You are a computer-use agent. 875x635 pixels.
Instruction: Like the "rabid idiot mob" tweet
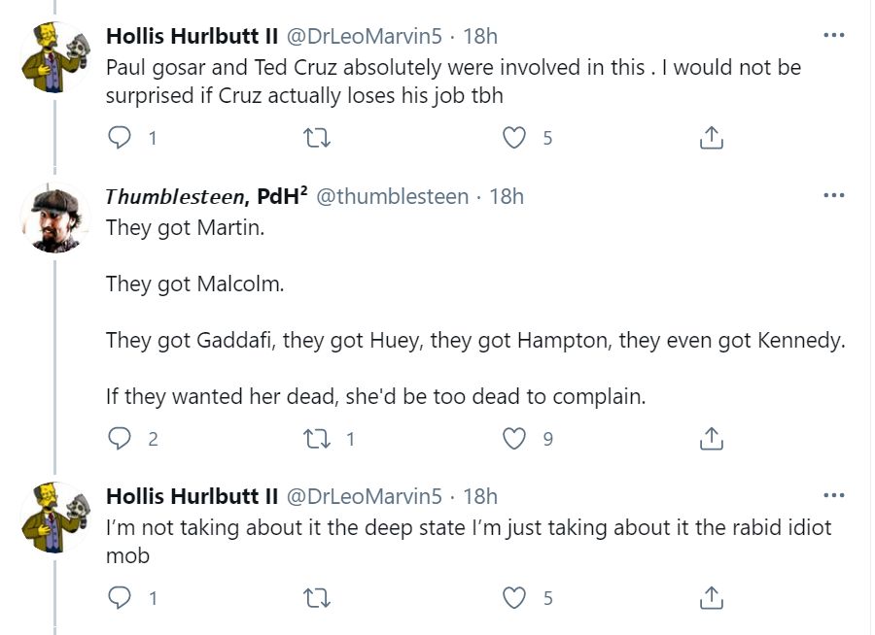[x=514, y=598]
